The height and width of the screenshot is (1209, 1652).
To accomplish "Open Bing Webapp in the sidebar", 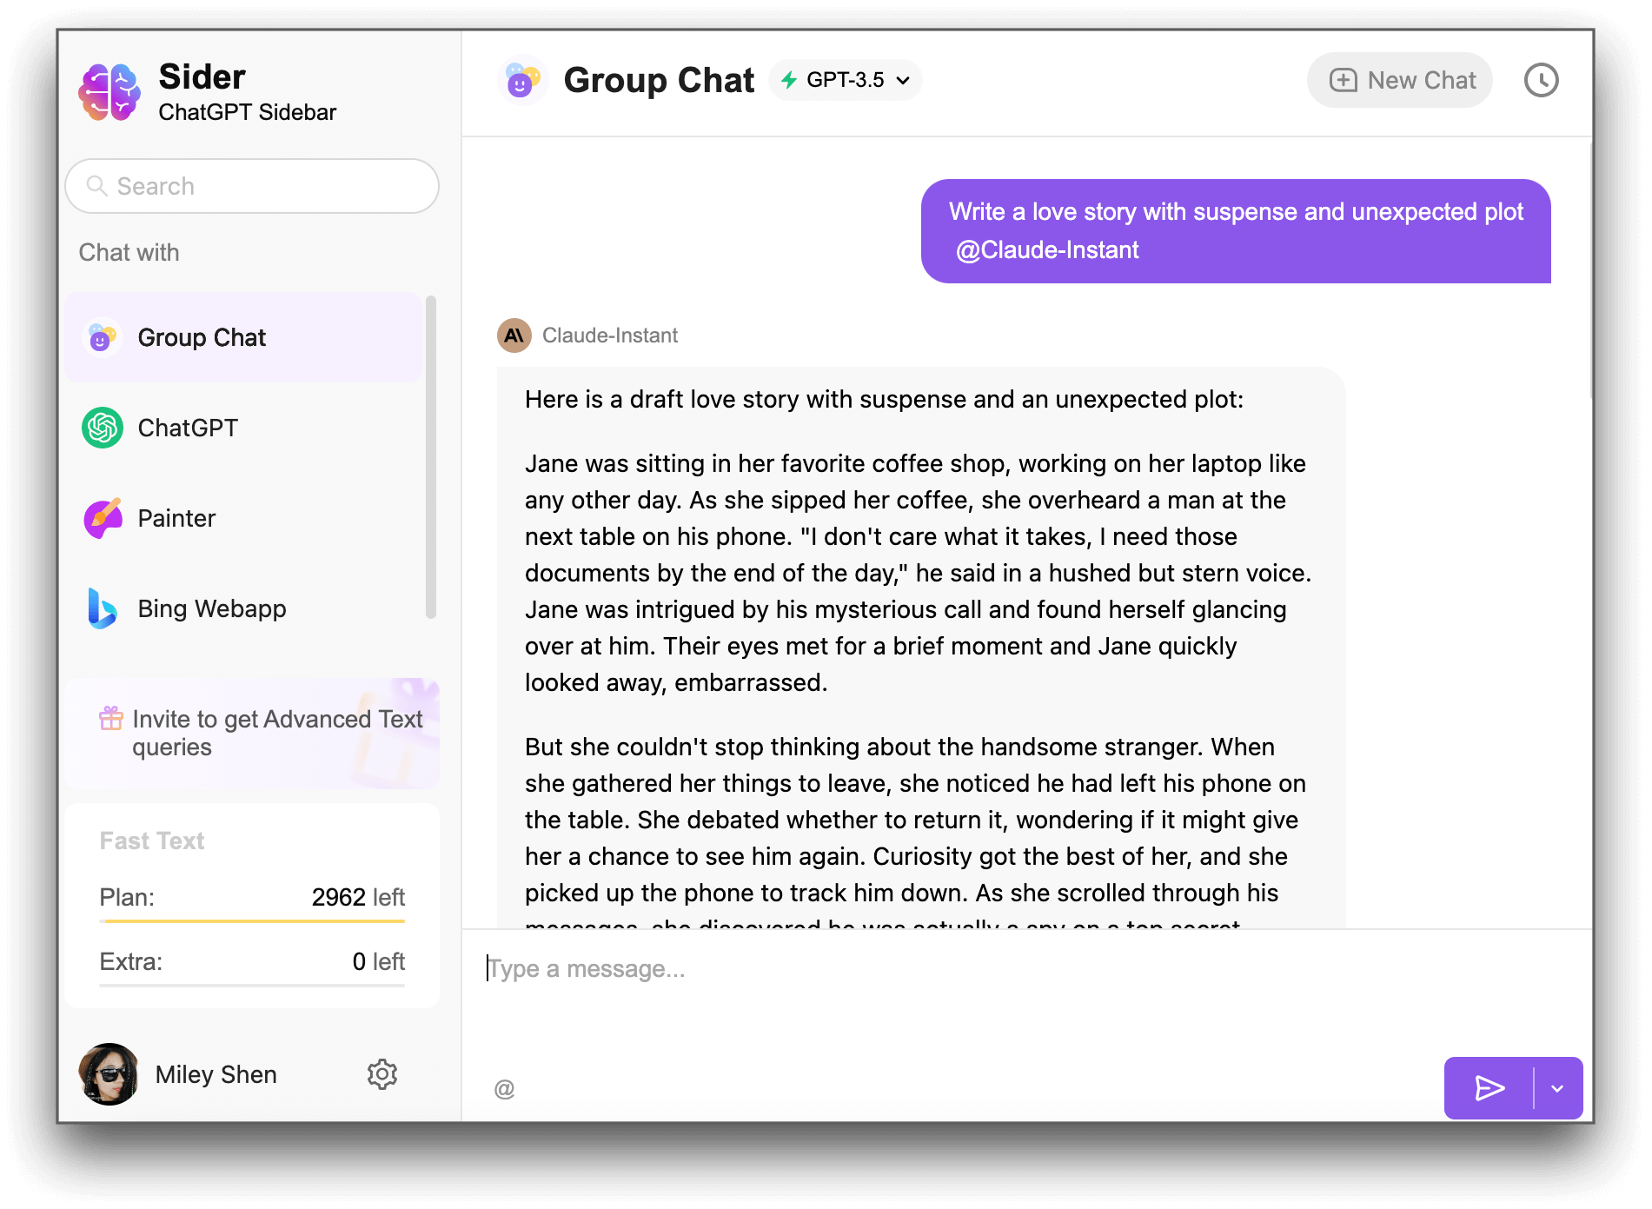I will 243,608.
